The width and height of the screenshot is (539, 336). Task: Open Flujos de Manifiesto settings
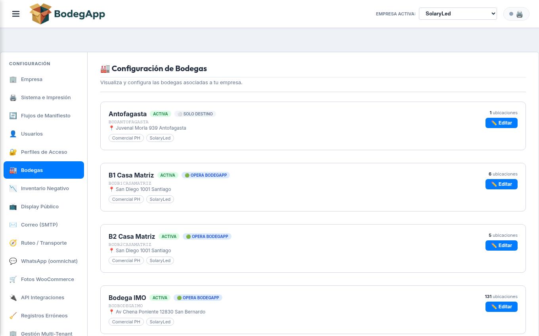44,115
